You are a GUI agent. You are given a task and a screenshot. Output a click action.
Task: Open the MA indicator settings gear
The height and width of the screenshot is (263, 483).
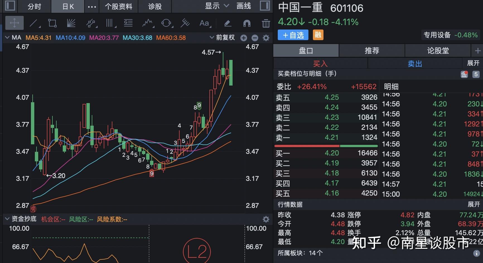tap(266, 37)
